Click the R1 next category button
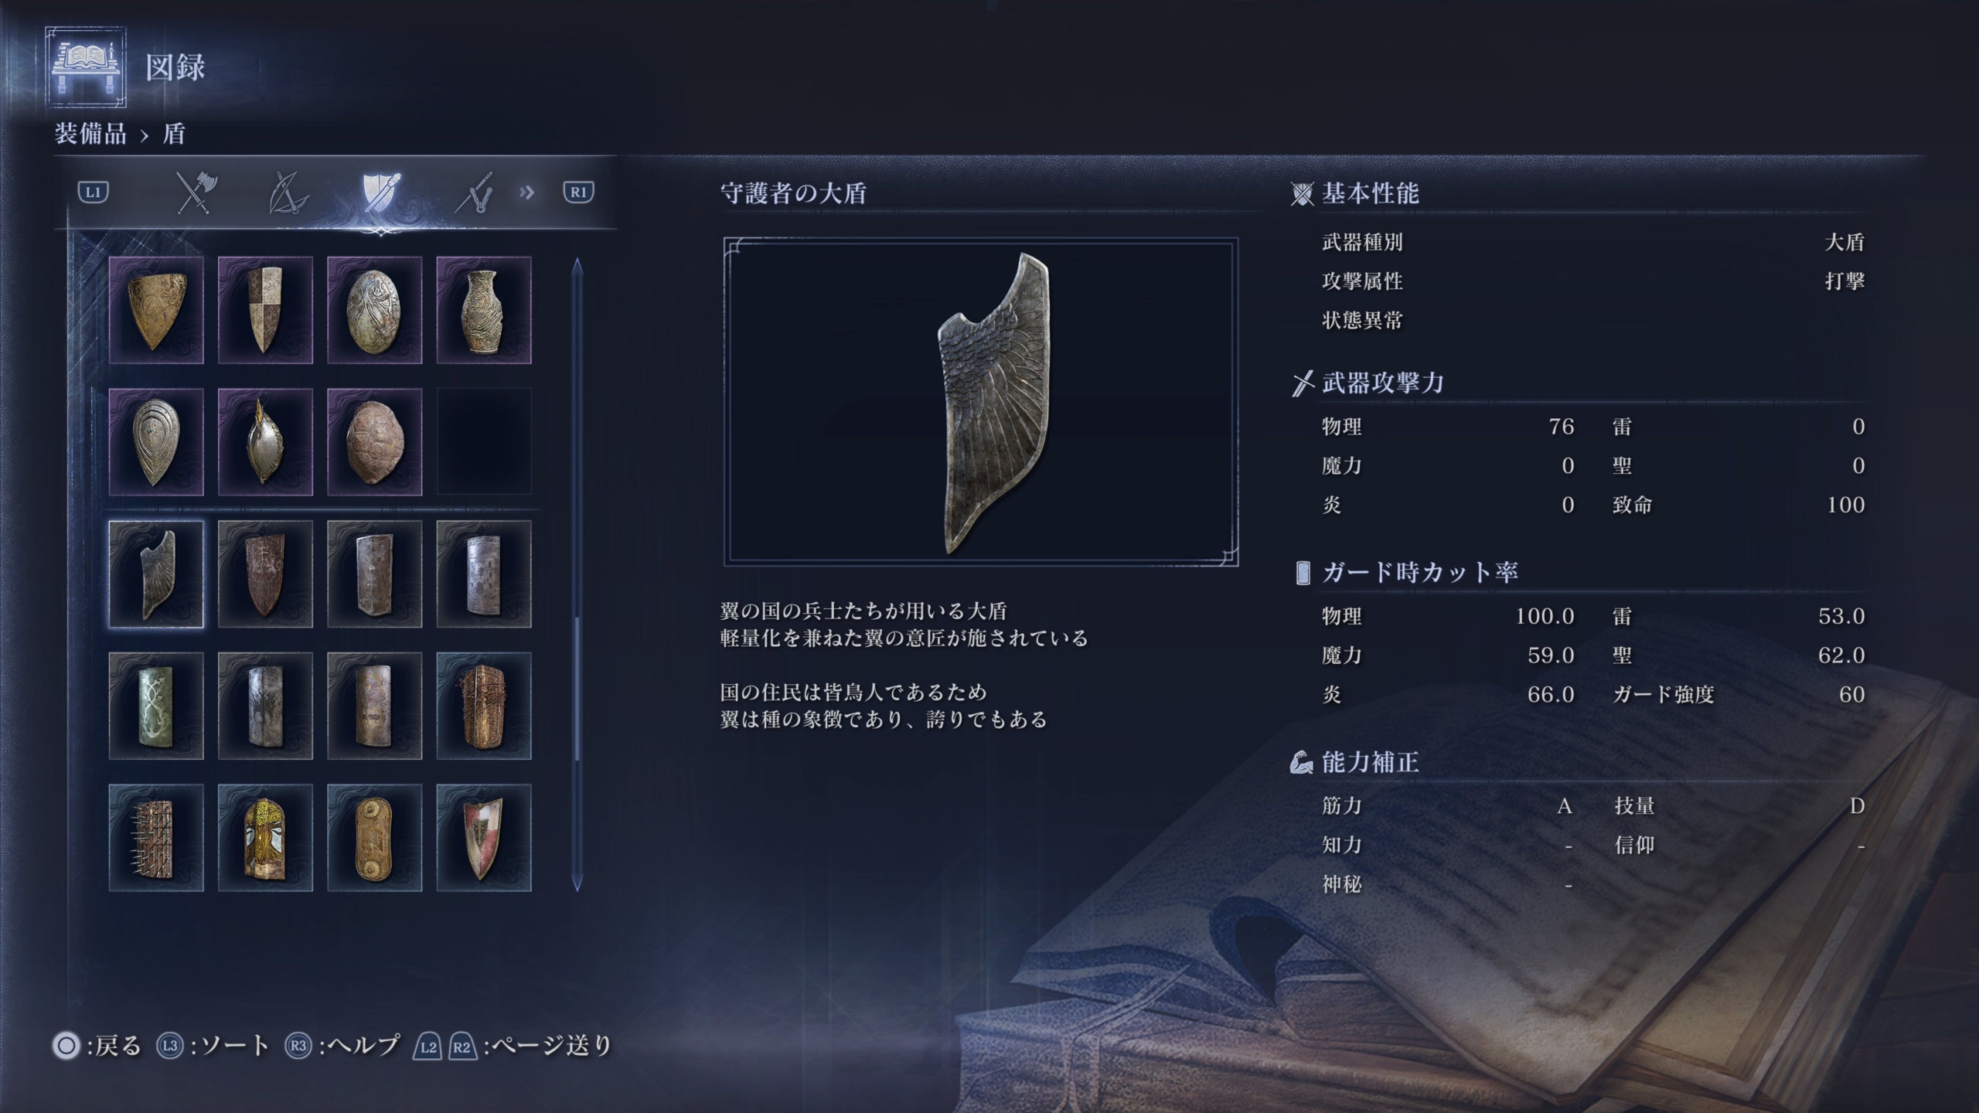1979x1113 pixels. click(578, 192)
